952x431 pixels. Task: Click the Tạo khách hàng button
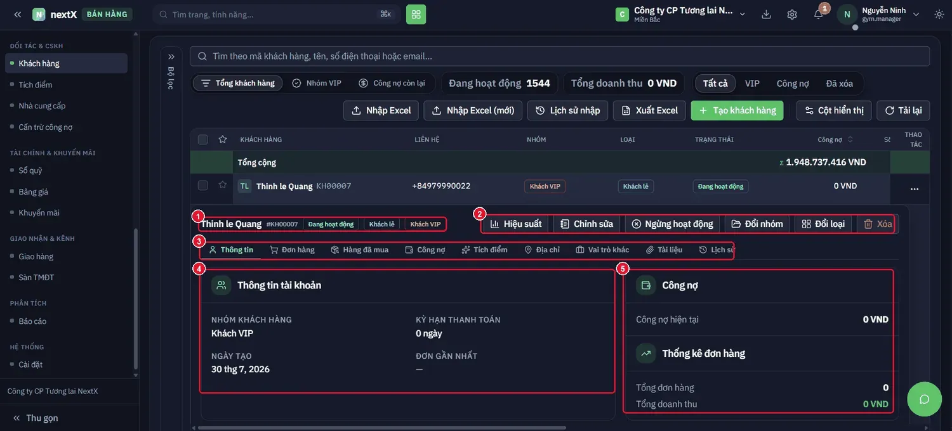pos(737,110)
